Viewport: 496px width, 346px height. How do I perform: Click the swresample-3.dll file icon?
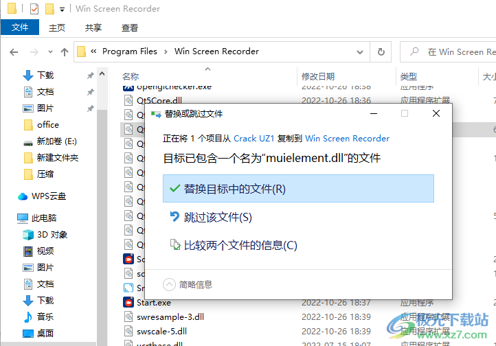[x=128, y=317]
